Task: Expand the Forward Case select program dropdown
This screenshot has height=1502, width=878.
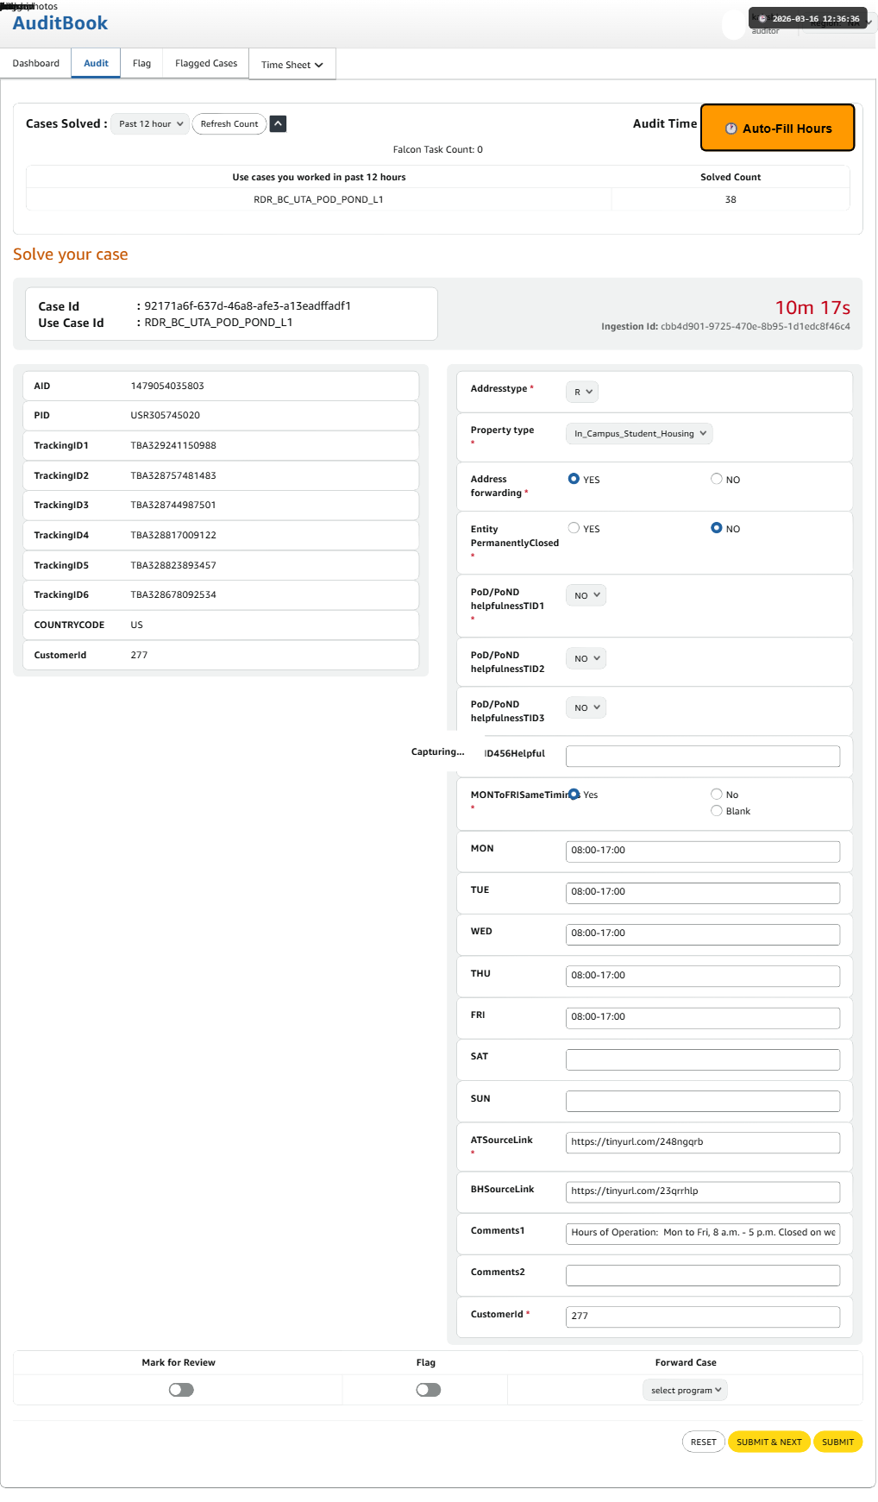Action: 686,1390
